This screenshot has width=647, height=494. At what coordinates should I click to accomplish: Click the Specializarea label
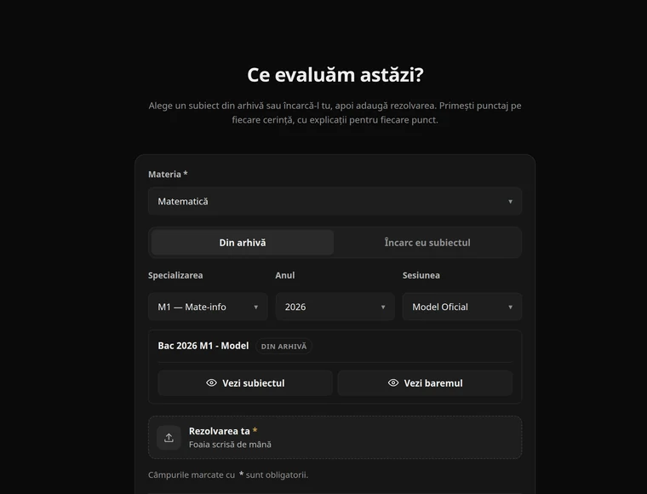(x=175, y=275)
